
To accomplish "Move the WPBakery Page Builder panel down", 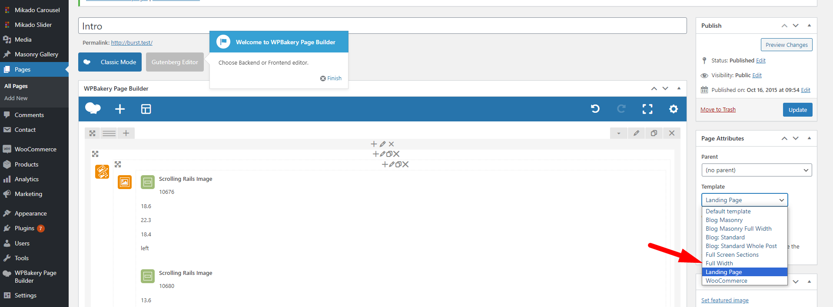I will [665, 88].
